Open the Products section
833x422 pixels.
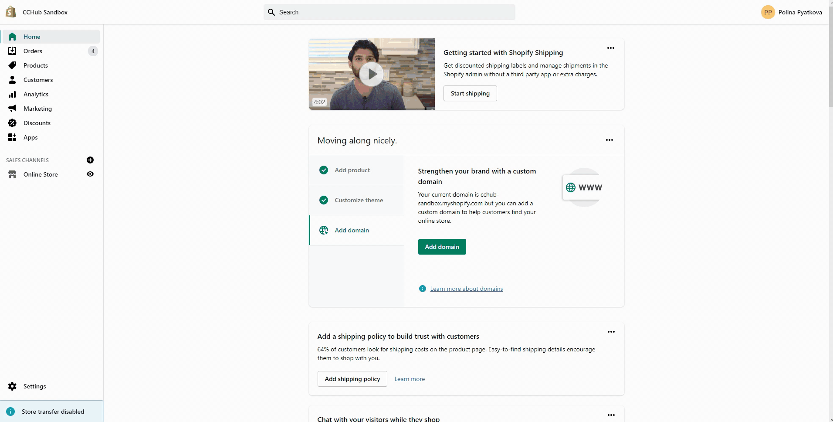(35, 65)
